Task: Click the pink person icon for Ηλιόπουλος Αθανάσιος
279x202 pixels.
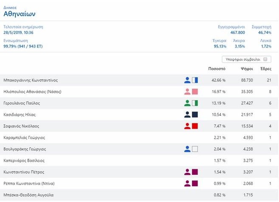Action: click(188, 91)
